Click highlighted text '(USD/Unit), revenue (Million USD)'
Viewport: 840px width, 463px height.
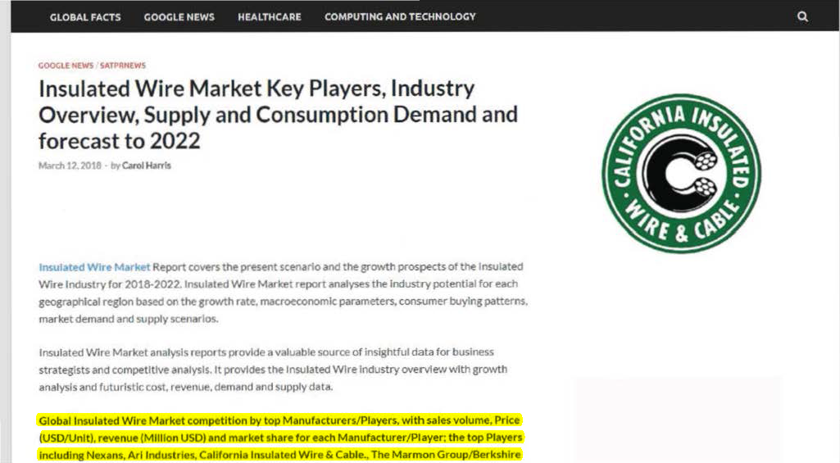(122, 438)
